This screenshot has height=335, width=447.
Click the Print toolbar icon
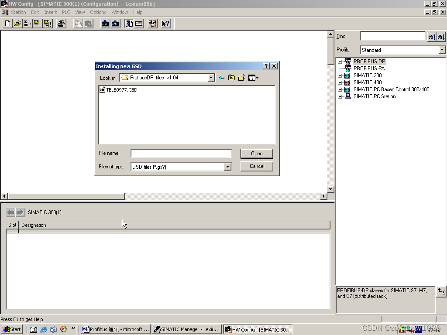(x=61, y=24)
